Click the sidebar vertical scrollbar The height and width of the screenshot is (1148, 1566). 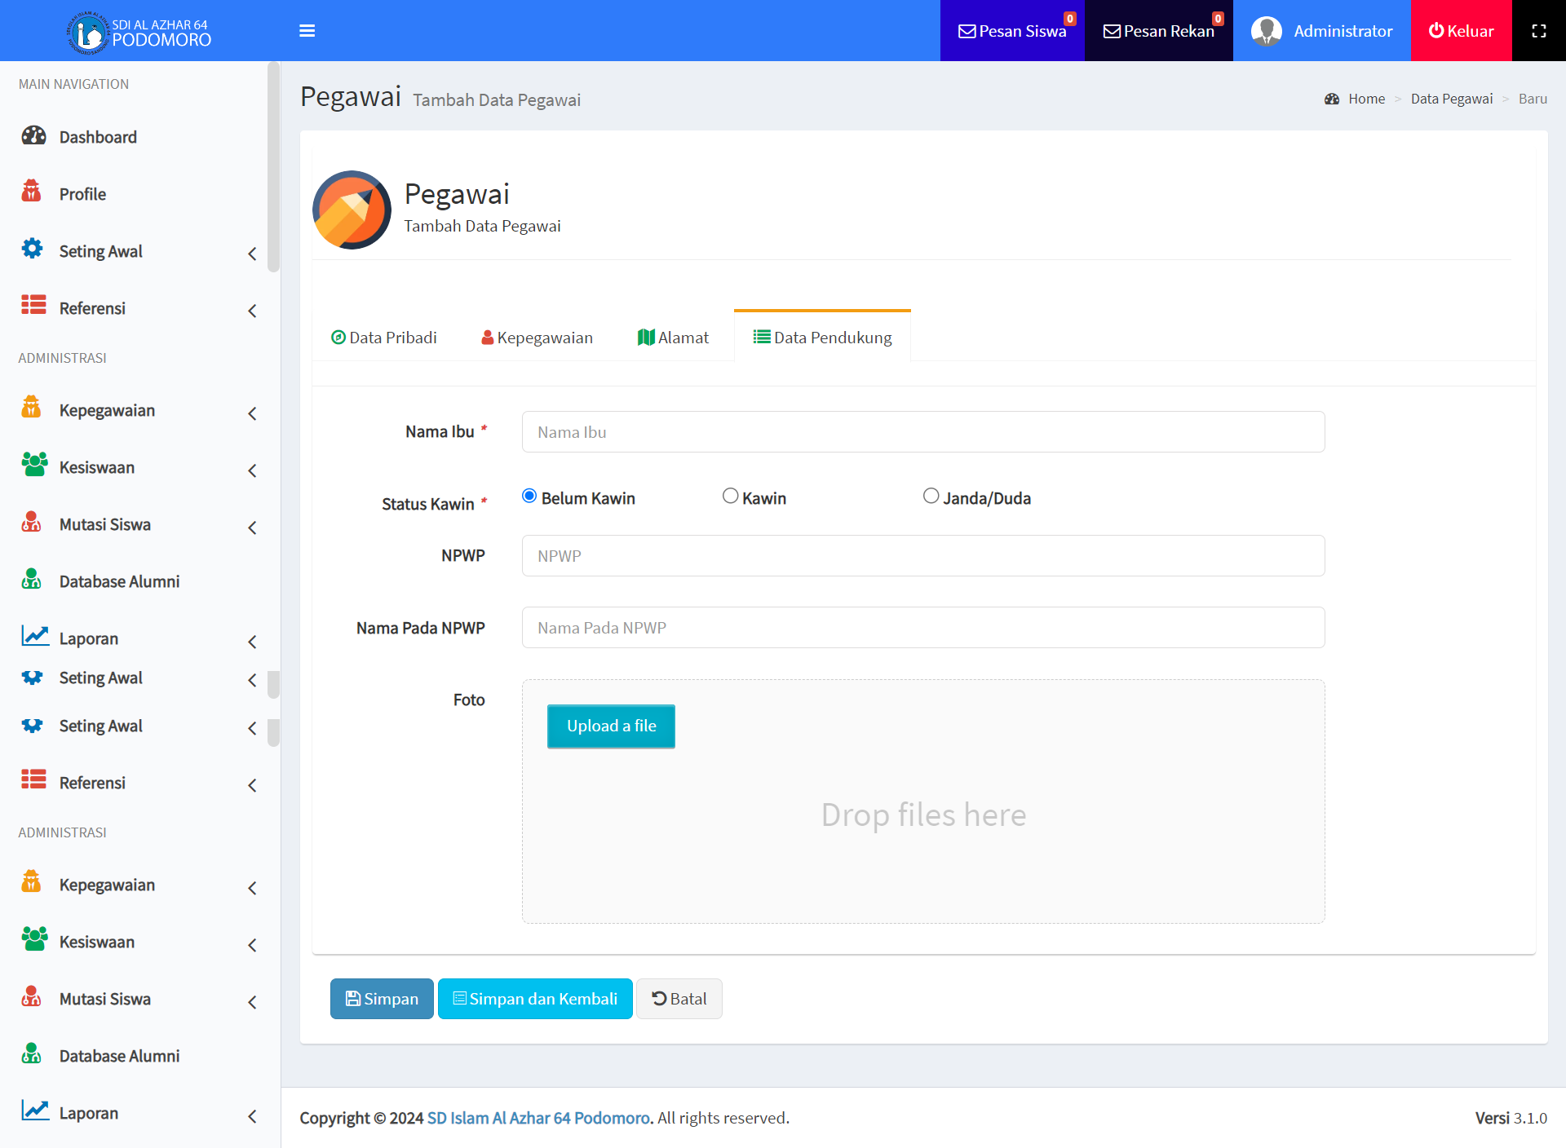(x=273, y=167)
